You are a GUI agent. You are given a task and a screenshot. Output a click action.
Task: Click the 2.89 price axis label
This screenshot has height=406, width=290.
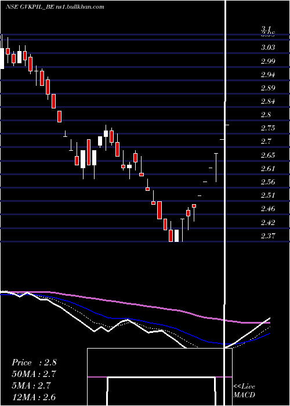[268, 88]
